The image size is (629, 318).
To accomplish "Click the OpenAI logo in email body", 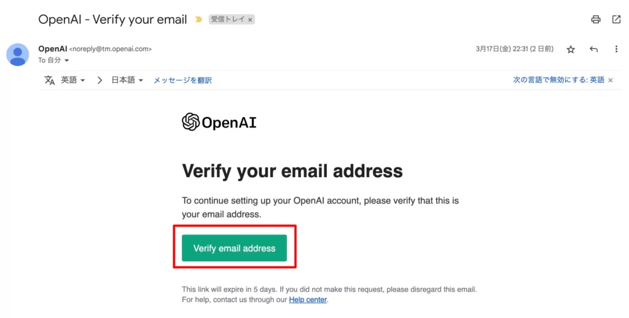I will point(219,122).
